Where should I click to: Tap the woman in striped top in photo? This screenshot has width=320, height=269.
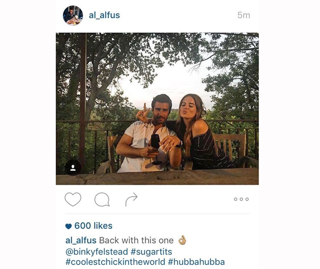tap(202, 133)
